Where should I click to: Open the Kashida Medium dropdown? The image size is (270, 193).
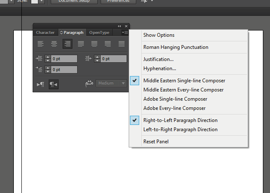[x=111, y=84]
